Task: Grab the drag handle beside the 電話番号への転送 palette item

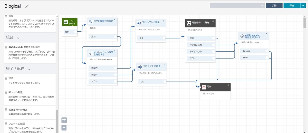Action: [6, 109]
